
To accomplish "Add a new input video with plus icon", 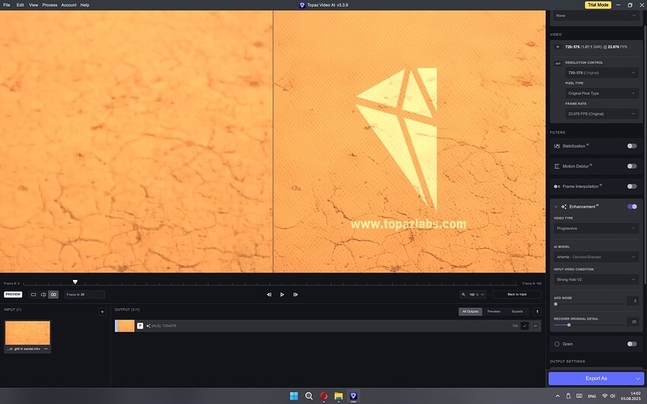I will 102,312.
